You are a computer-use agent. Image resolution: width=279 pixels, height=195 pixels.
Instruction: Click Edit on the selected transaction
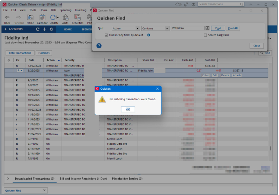[215, 75]
